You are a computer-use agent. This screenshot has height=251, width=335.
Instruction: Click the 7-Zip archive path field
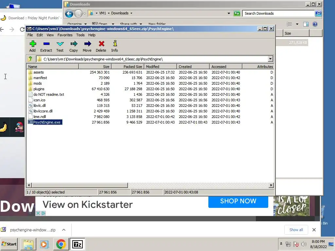point(152,59)
